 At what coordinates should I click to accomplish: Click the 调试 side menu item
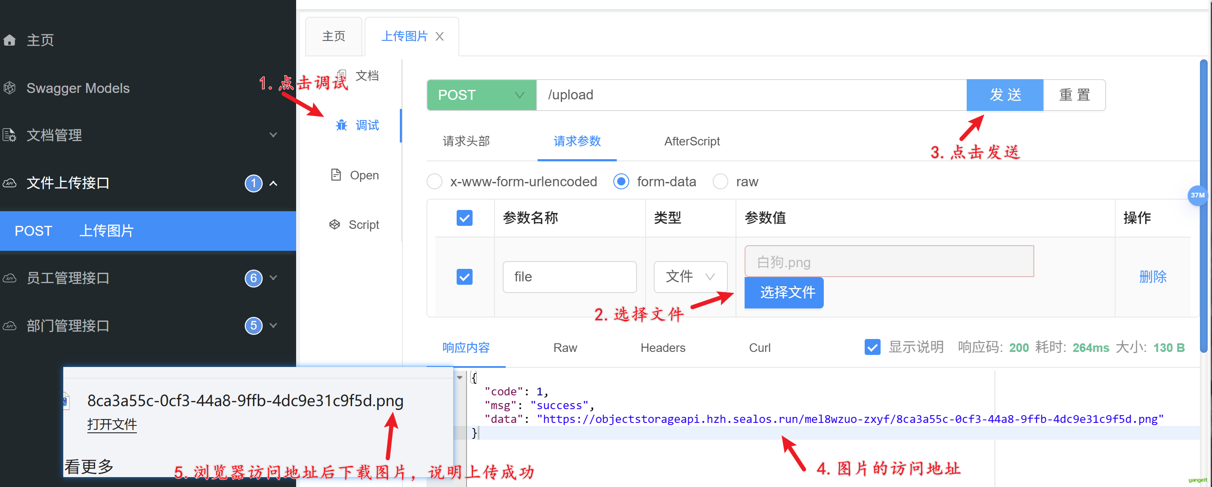pyautogui.click(x=367, y=125)
